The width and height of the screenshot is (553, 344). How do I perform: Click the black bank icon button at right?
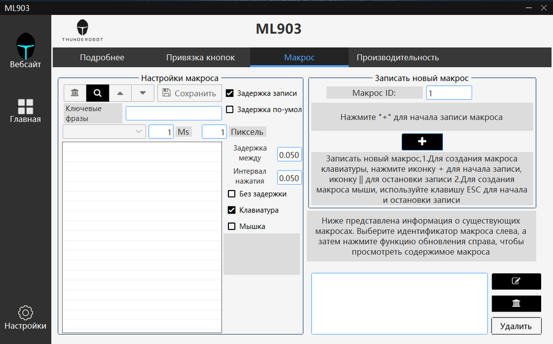point(516,303)
